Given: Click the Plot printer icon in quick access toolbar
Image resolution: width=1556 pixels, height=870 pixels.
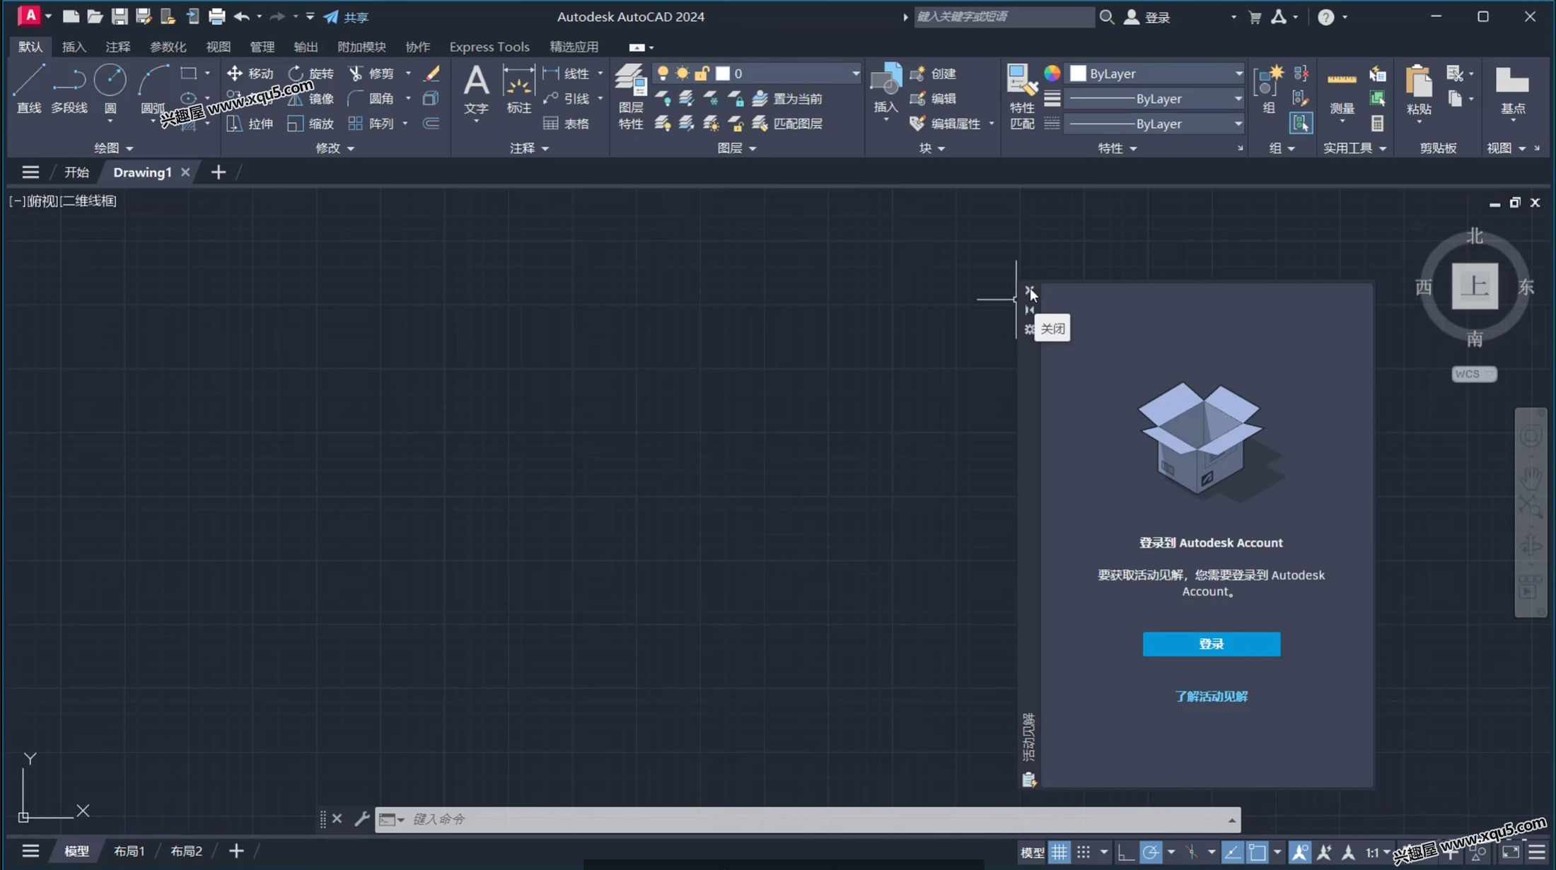Looking at the screenshot, I should (216, 16).
